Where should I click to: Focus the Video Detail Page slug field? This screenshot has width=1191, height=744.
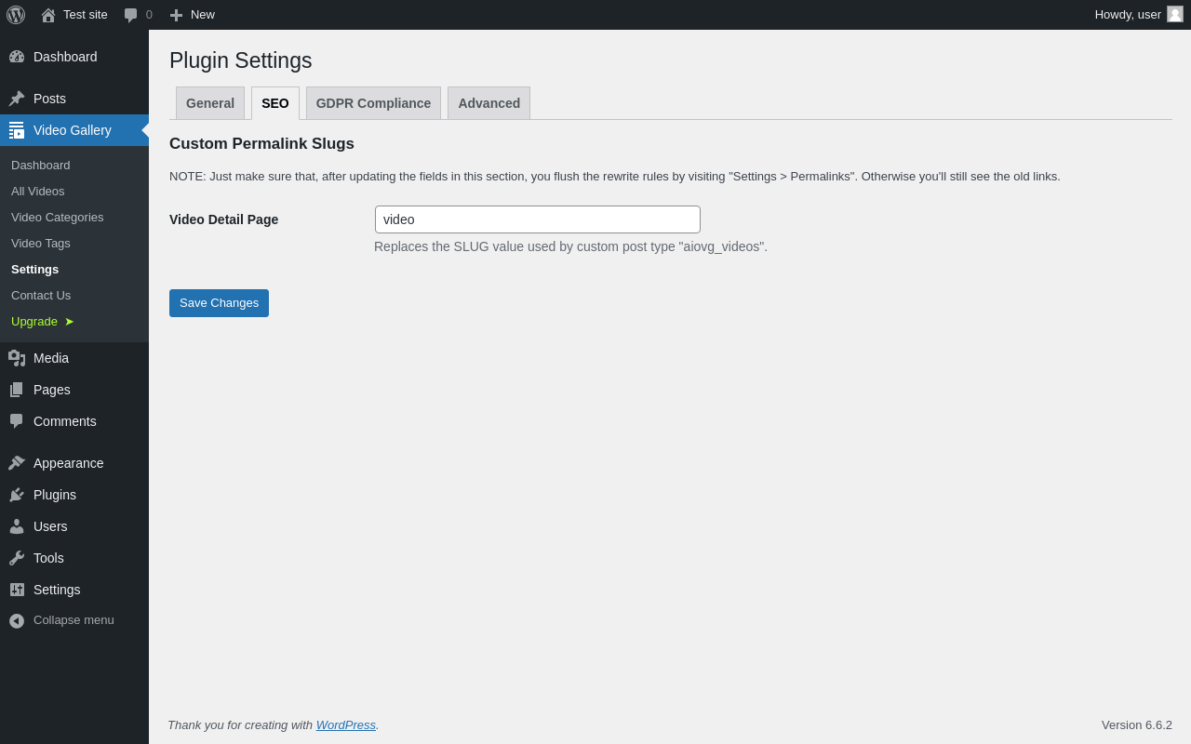coord(537,219)
